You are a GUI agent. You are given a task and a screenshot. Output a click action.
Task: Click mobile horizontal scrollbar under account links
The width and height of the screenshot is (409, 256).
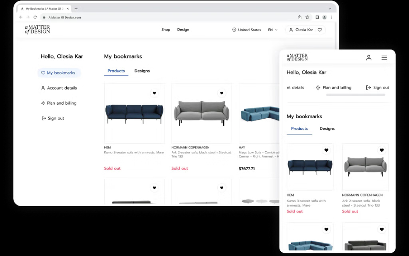[x=356, y=95]
